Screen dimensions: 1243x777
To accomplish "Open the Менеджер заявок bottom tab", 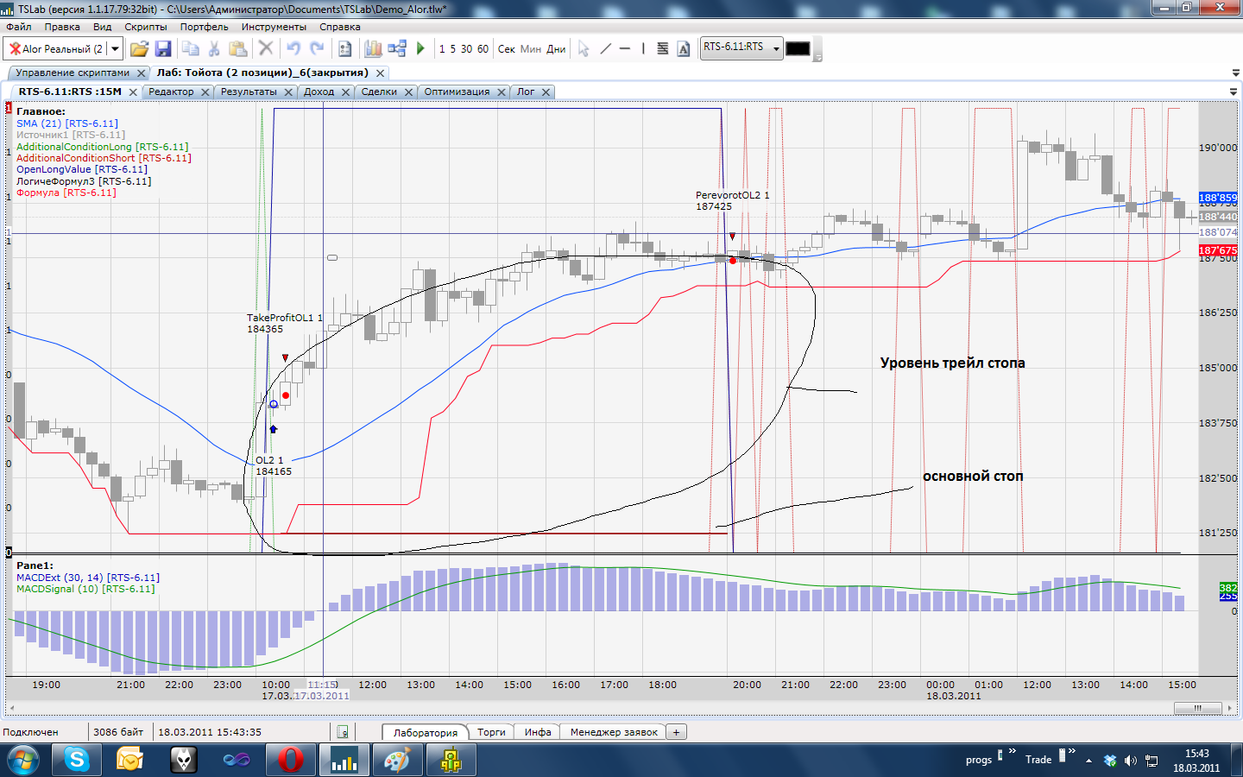I will 614,732.
